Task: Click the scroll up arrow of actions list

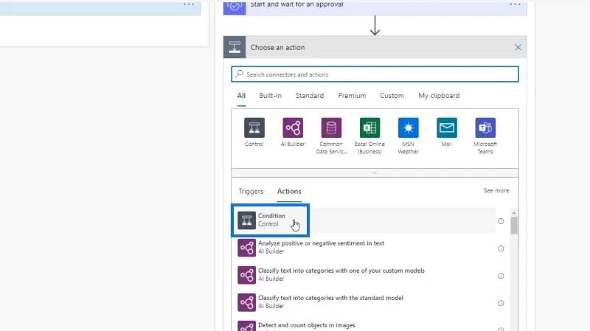Action: 514,213
